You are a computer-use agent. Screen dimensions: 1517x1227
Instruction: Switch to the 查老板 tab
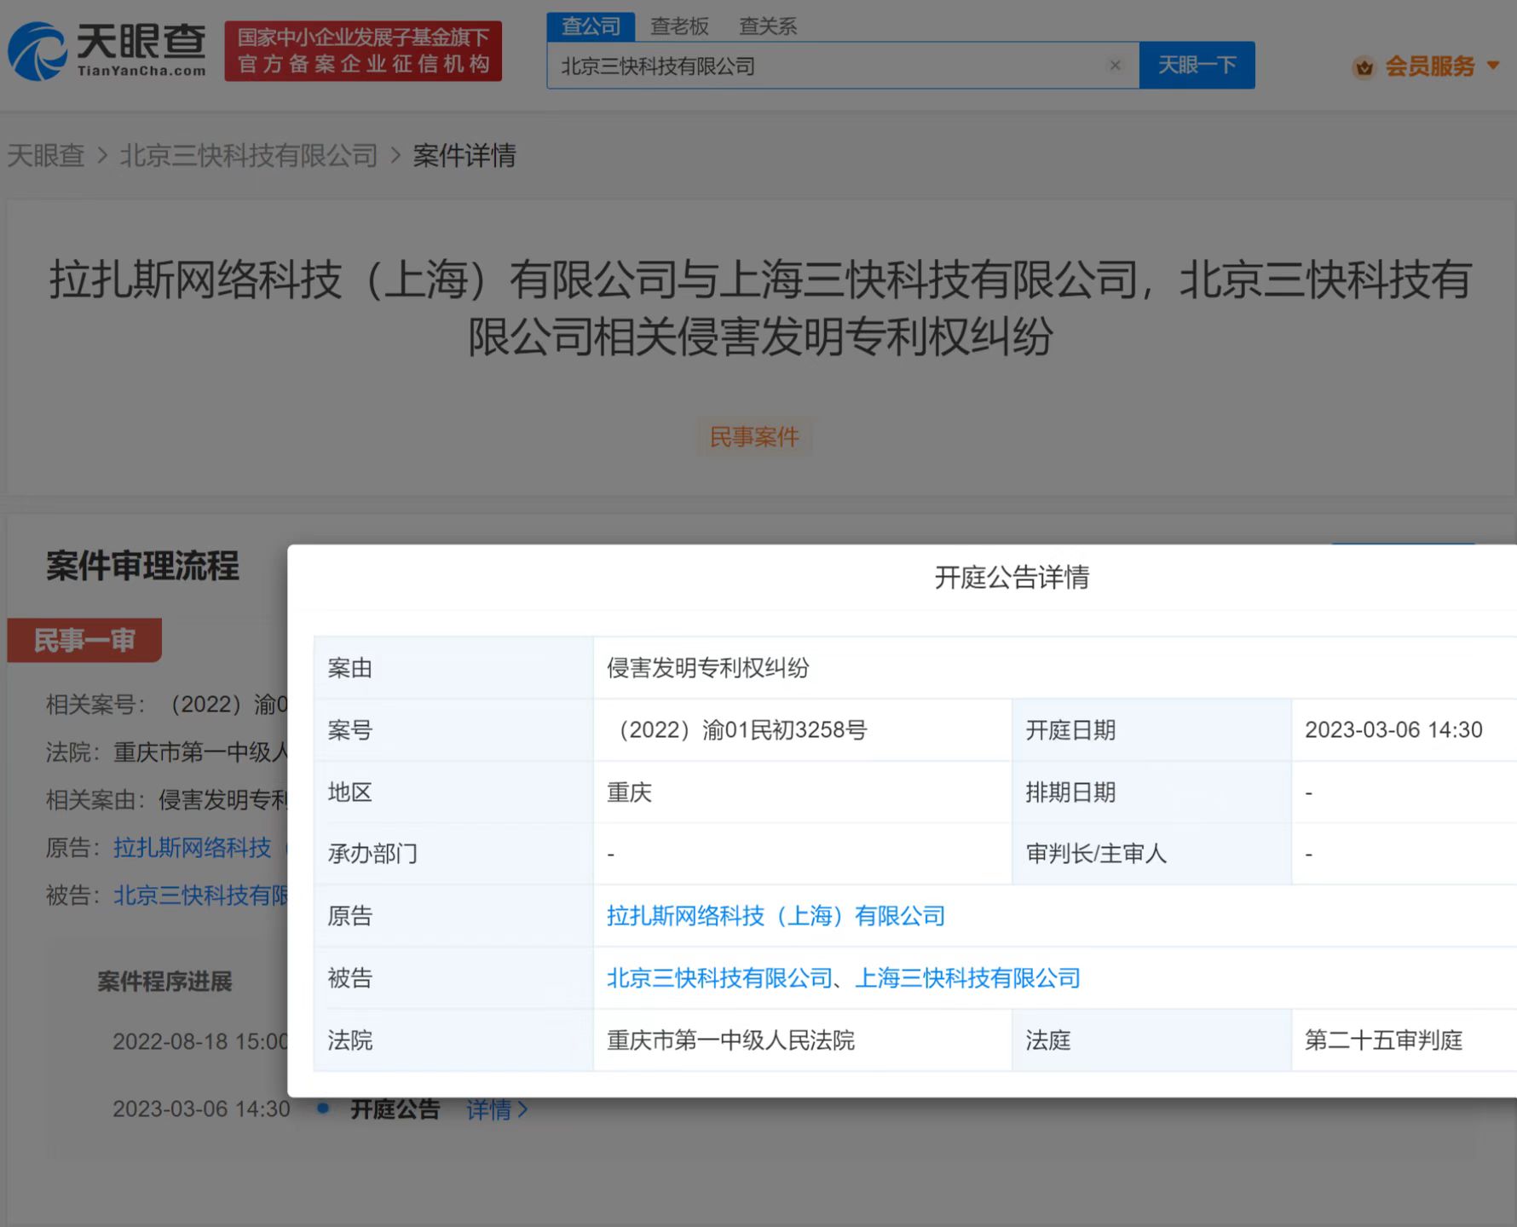[679, 26]
